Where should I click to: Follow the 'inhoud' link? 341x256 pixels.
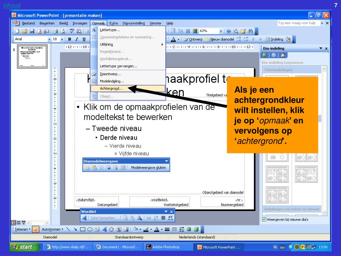pos(12,5)
